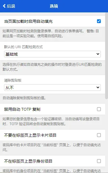Image resolution: width=108 pixels, height=173 pixels.
Task: Click the 选项 page title
Action: (54, 6)
